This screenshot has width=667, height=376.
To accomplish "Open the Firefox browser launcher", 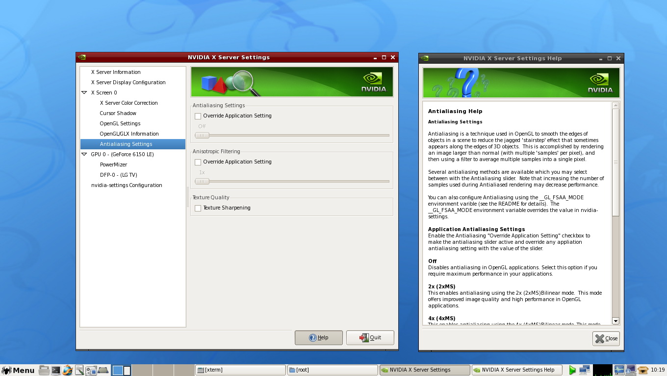I will (x=67, y=370).
